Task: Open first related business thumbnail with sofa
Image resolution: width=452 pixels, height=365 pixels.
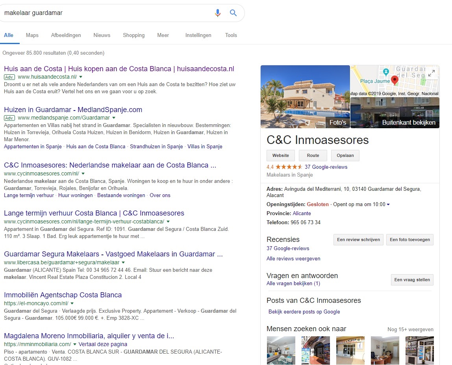Action: coord(281,350)
